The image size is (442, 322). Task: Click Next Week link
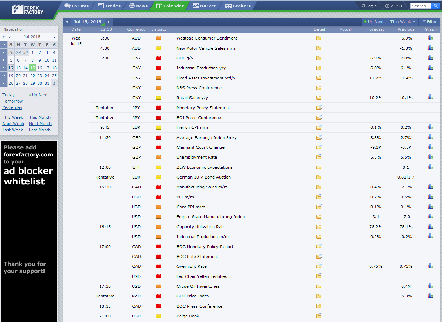(x=13, y=124)
